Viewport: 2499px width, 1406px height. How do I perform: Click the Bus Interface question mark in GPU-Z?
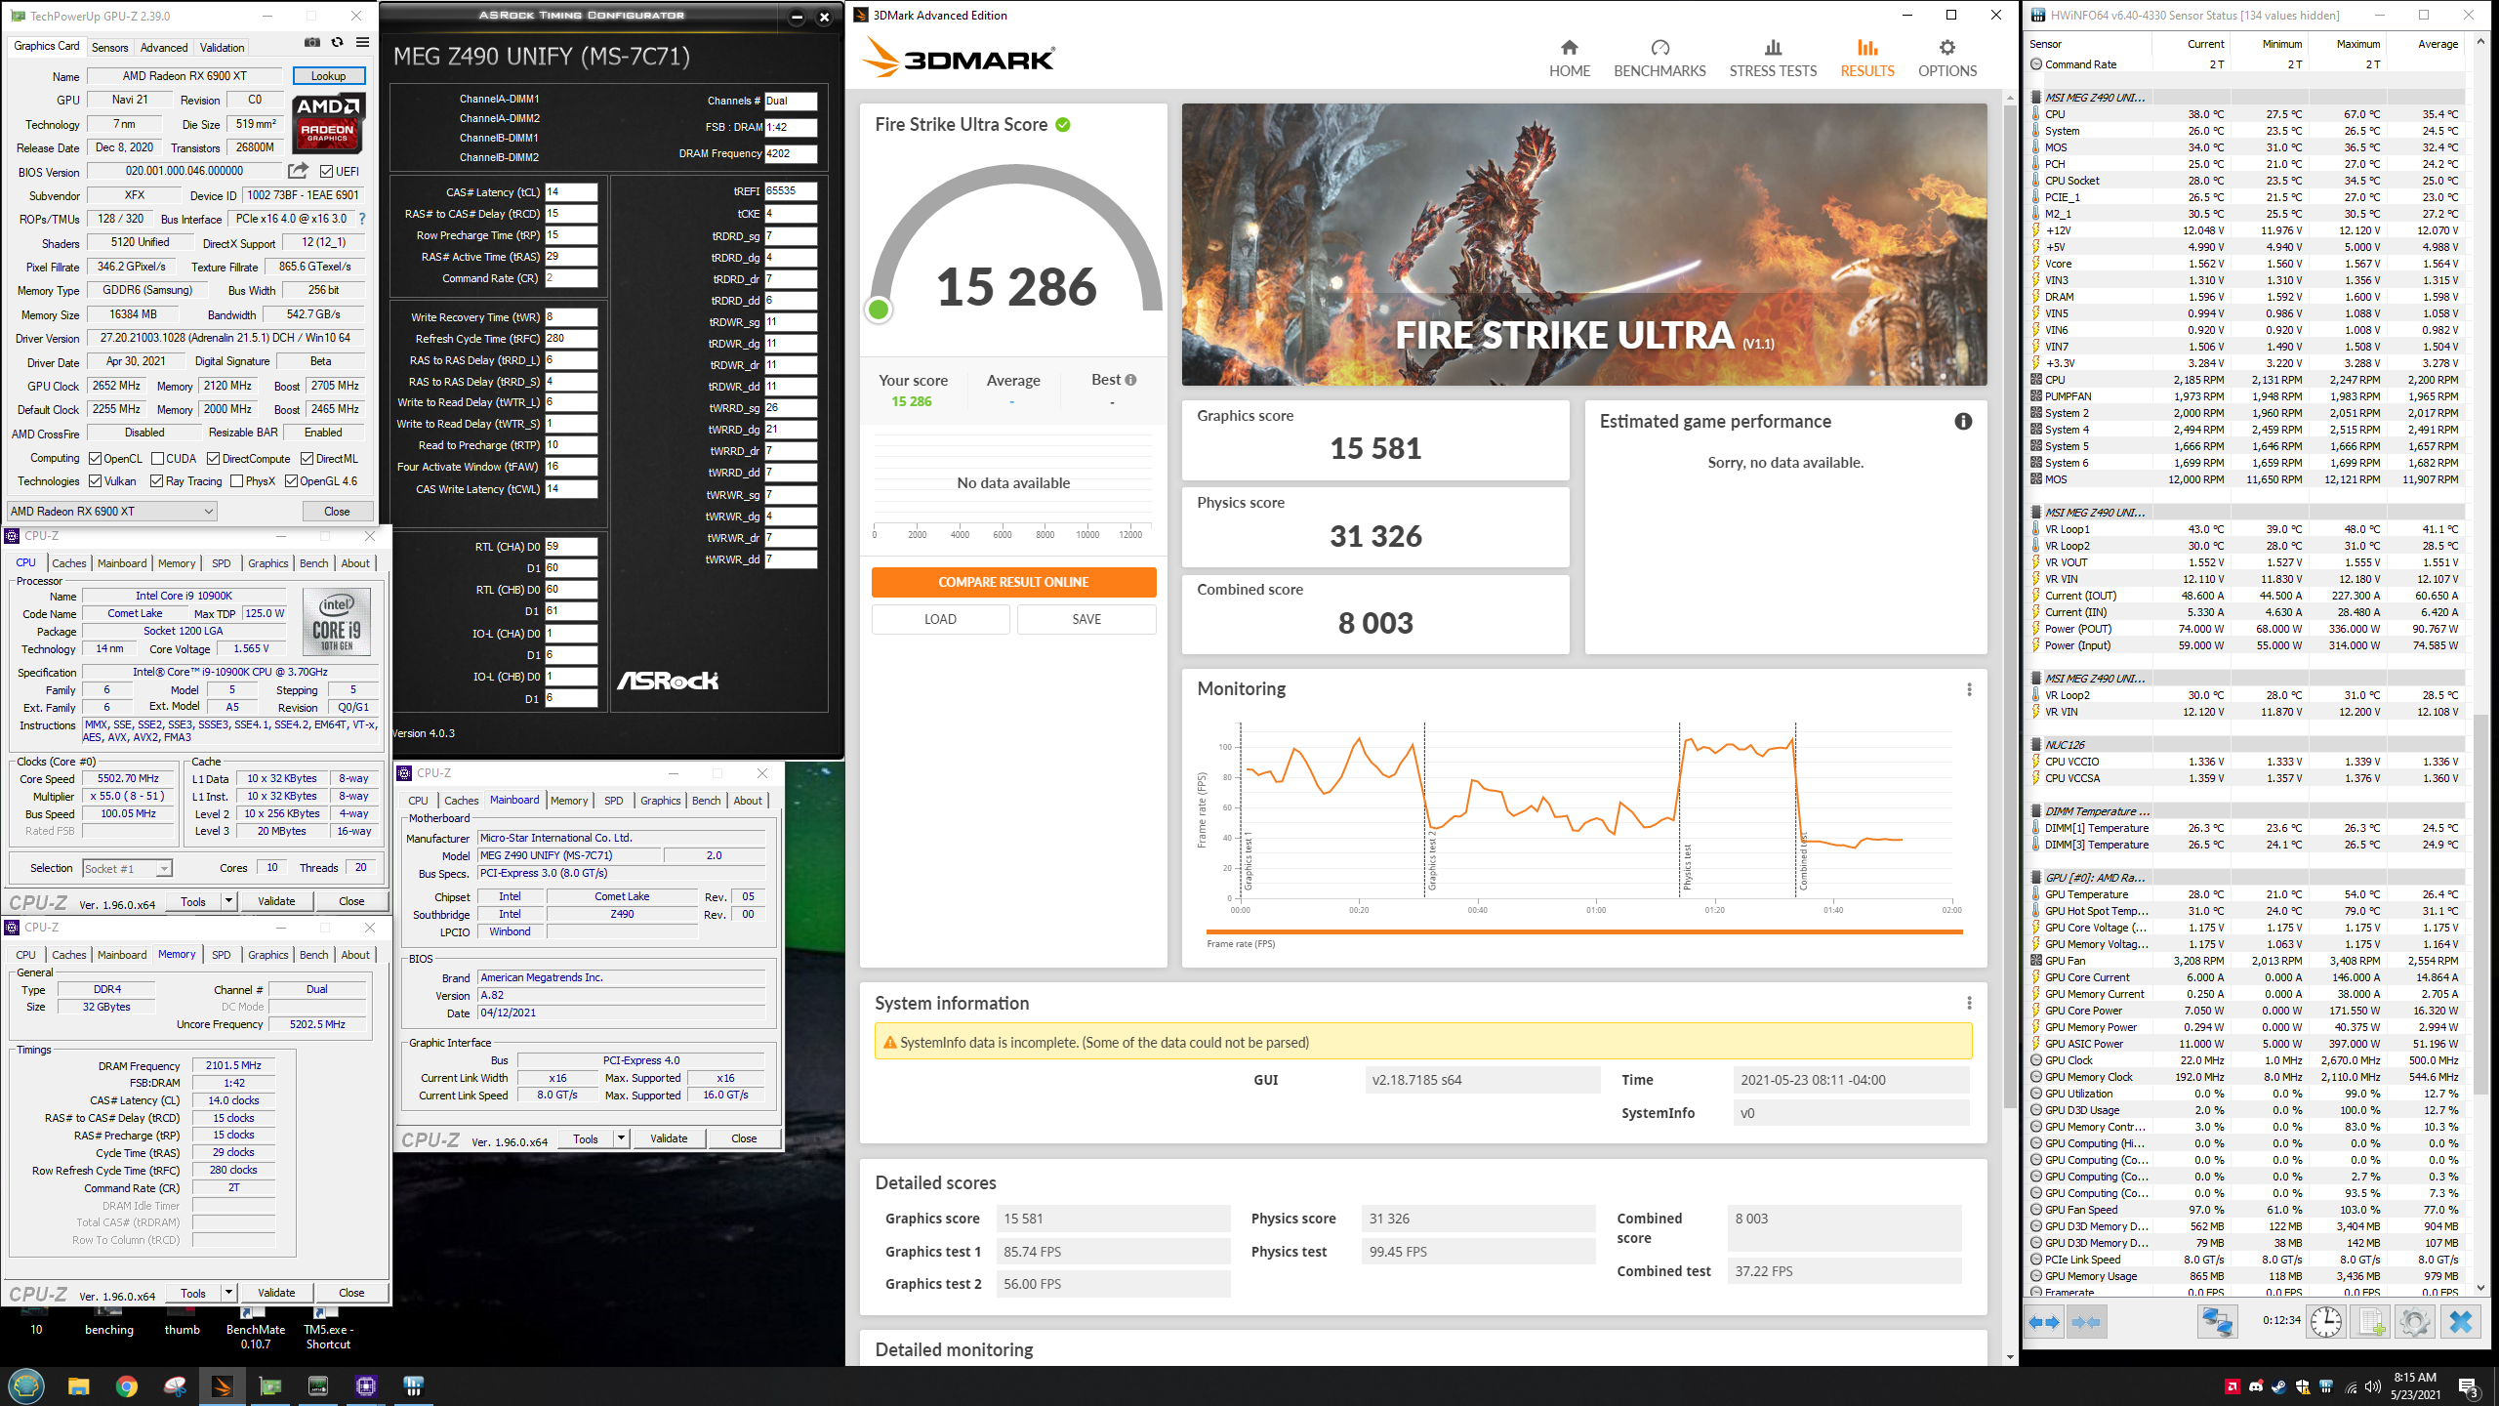[362, 219]
